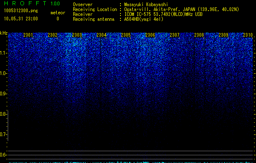Click the meteor count value 0

click(58, 19)
